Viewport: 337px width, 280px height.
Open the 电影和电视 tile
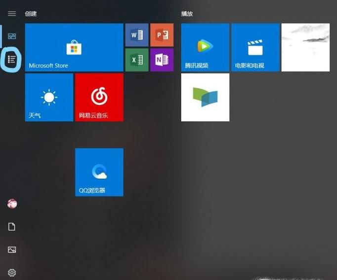coord(255,47)
